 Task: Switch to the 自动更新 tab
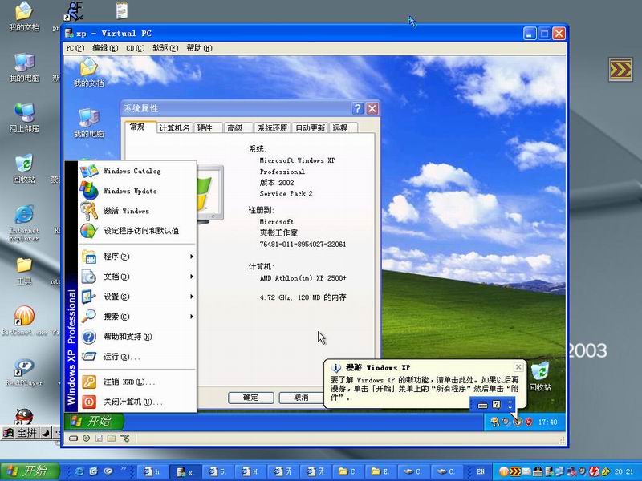[x=311, y=128]
